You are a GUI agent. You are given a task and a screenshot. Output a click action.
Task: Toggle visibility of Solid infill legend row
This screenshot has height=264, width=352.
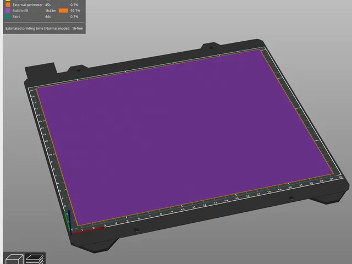coord(44,10)
